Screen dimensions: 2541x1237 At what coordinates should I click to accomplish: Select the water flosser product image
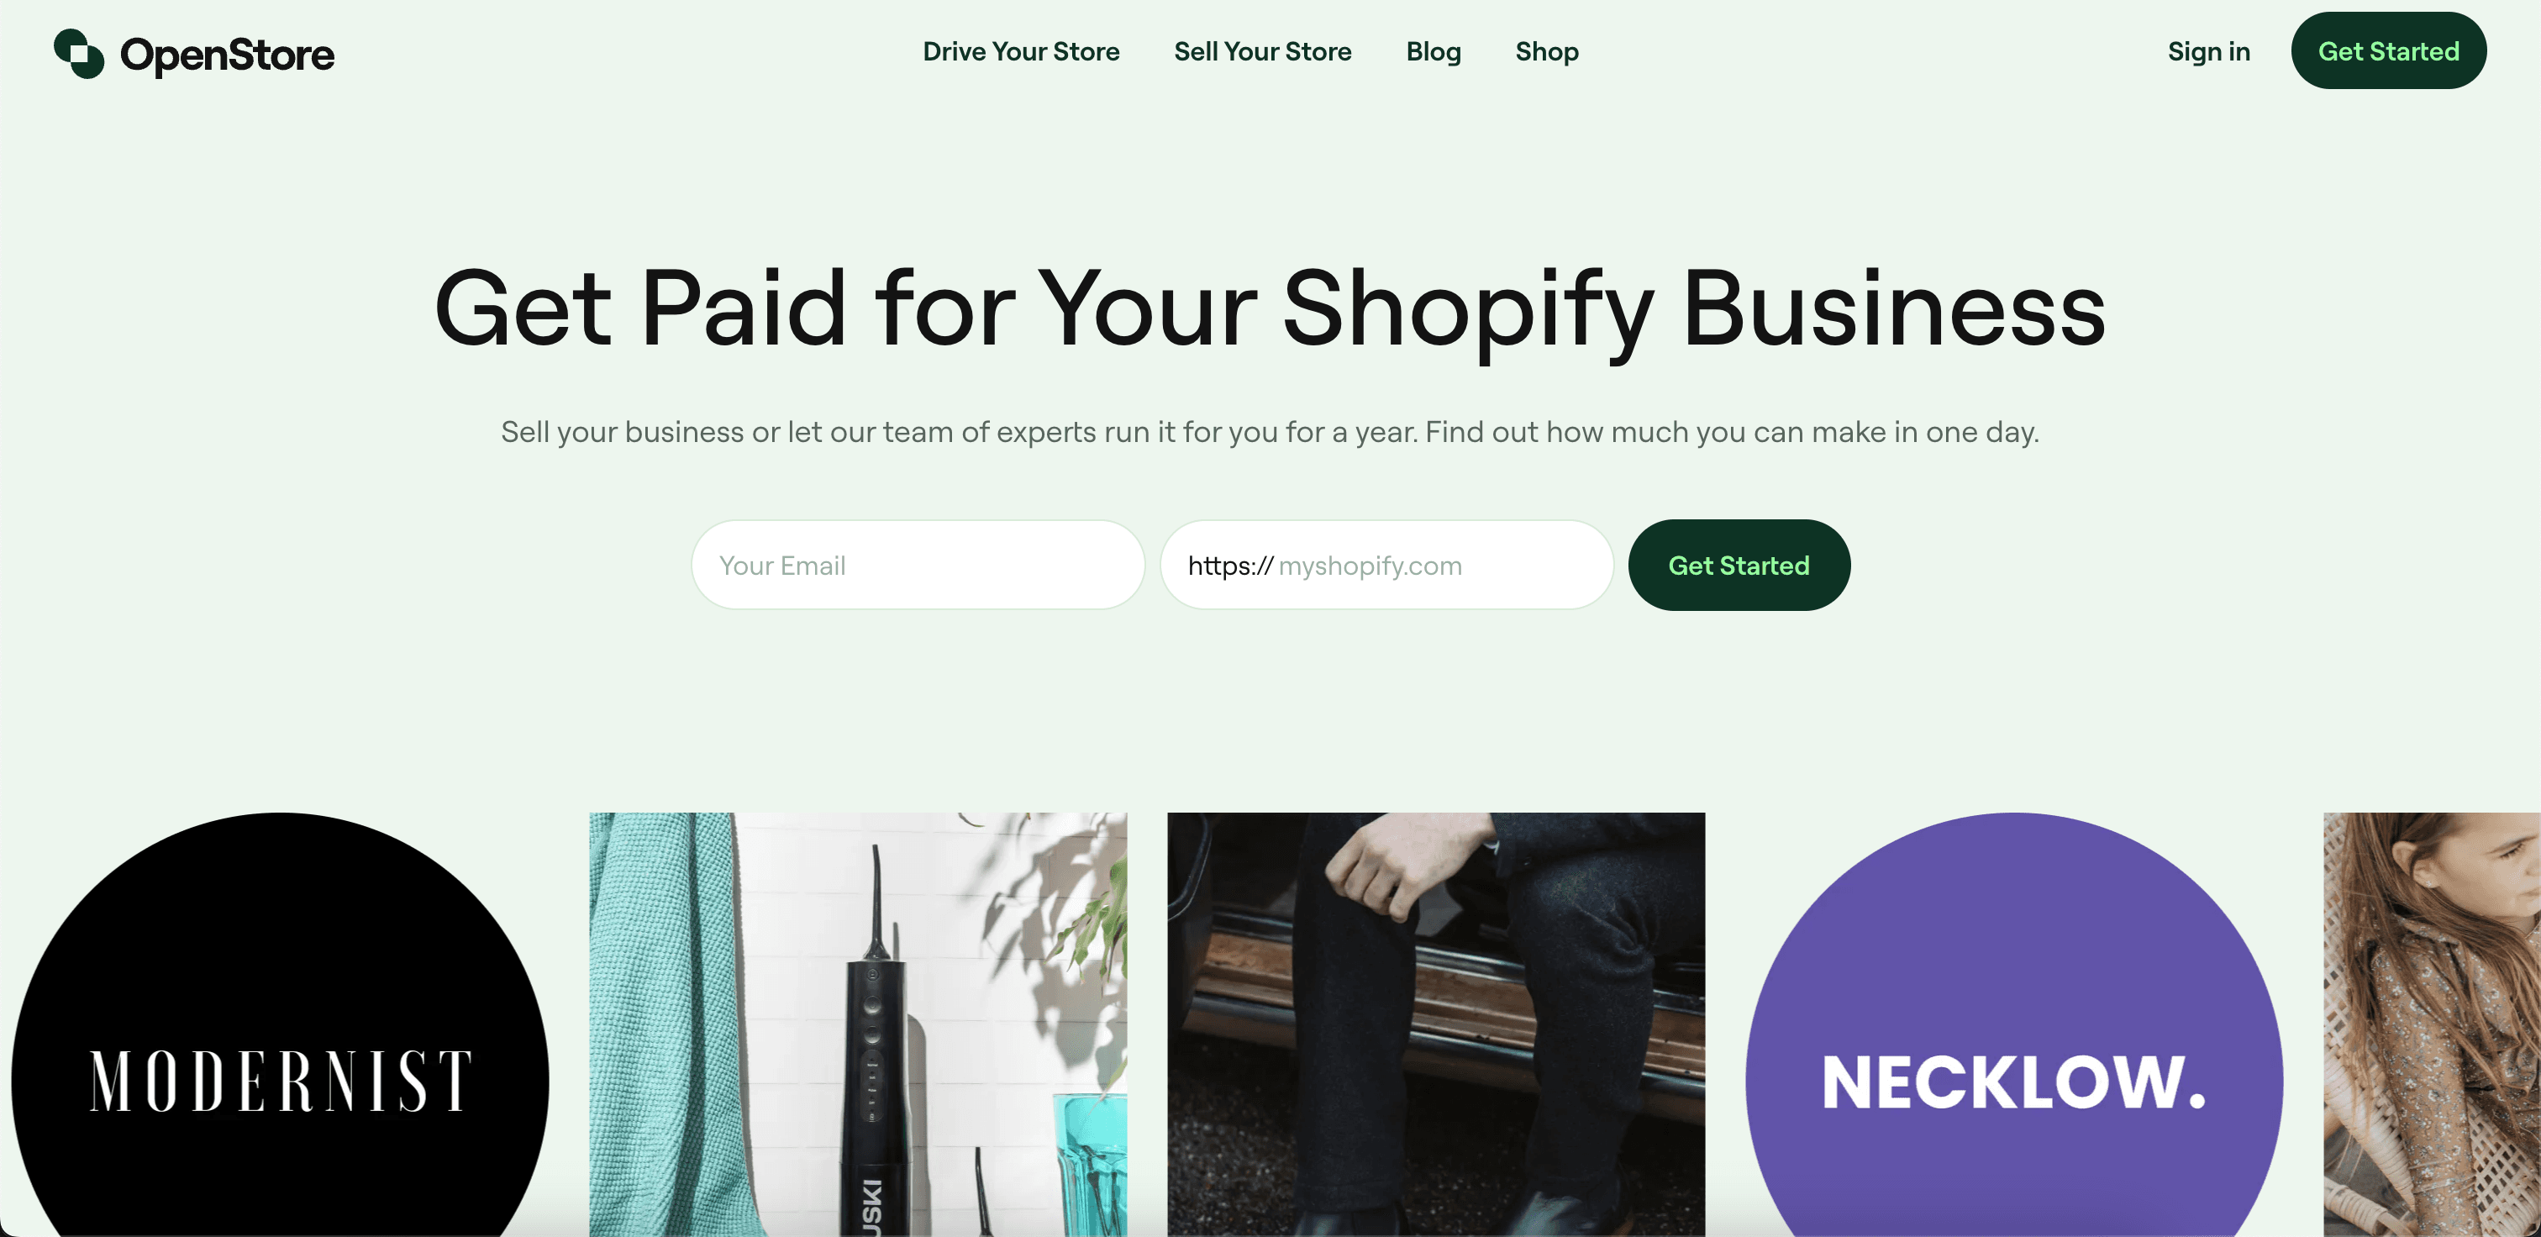(x=858, y=1025)
